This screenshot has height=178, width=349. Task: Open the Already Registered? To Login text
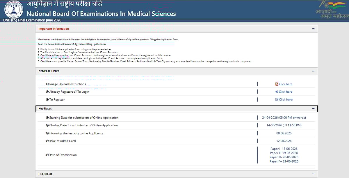coord(69,92)
